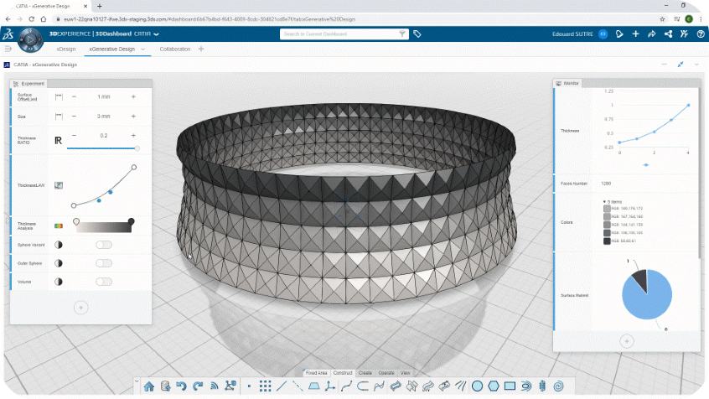Click the 3DEXPERIENCE compass icon

(29, 38)
